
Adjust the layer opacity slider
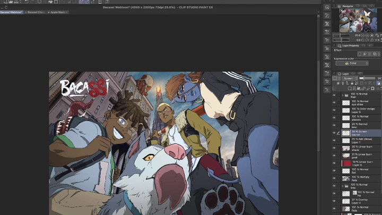(367, 78)
